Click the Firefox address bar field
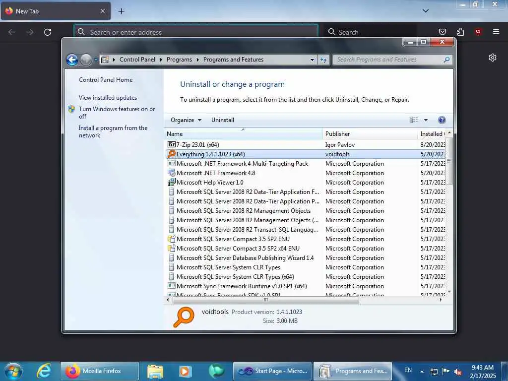The image size is (508, 381). [196, 32]
